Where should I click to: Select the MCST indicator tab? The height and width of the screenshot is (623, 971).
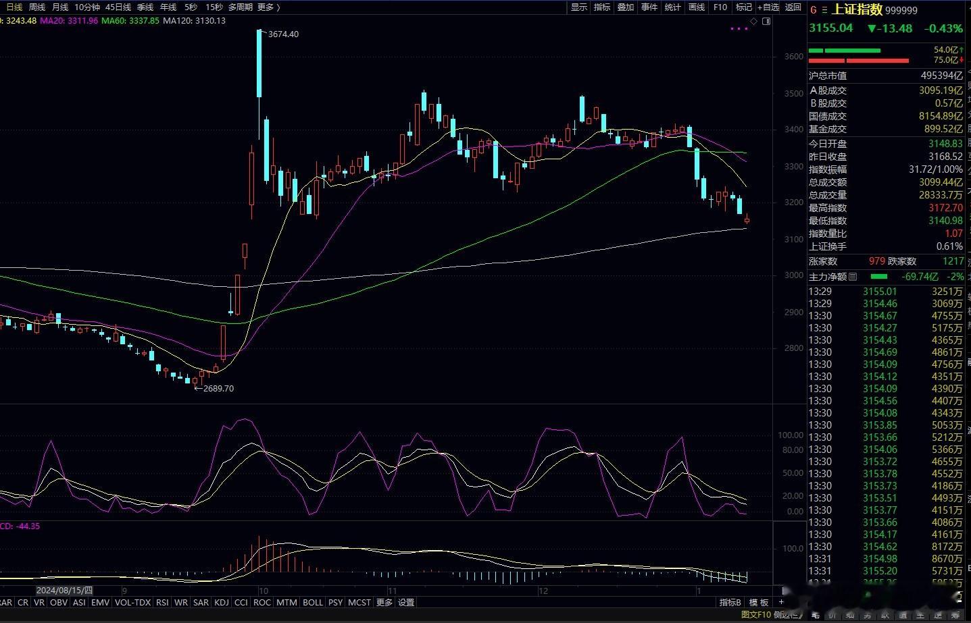(x=359, y=602)
